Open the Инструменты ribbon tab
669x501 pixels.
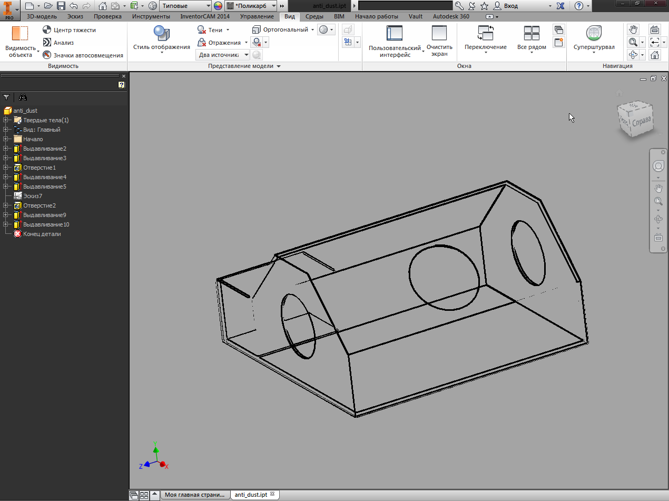[151, 16]
